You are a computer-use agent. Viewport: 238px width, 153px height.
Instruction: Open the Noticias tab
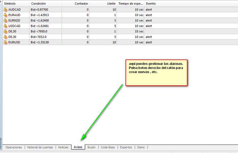point(63,147)
